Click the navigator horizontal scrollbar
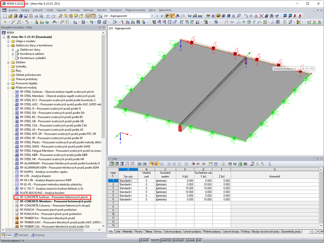The height and width of the screenshot is (243, 324). (x=44, y=229)
